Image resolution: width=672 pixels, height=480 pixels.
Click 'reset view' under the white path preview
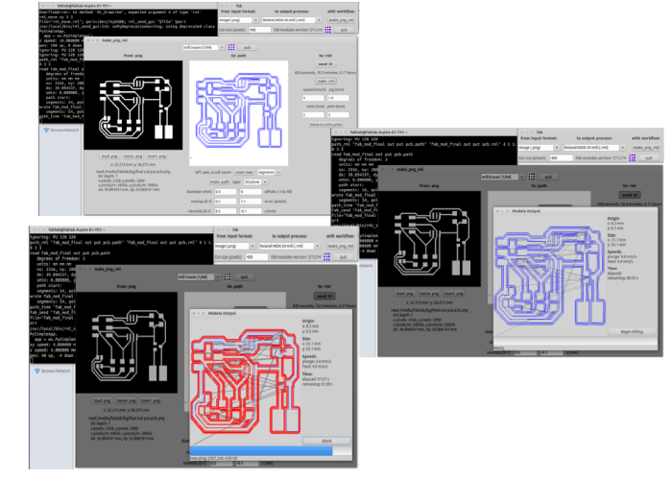pos(244,172)
